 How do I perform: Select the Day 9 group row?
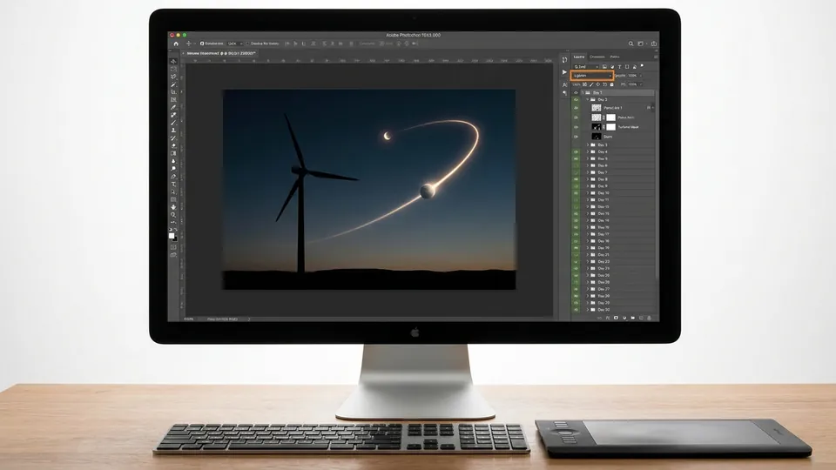[x=616, y=186]
